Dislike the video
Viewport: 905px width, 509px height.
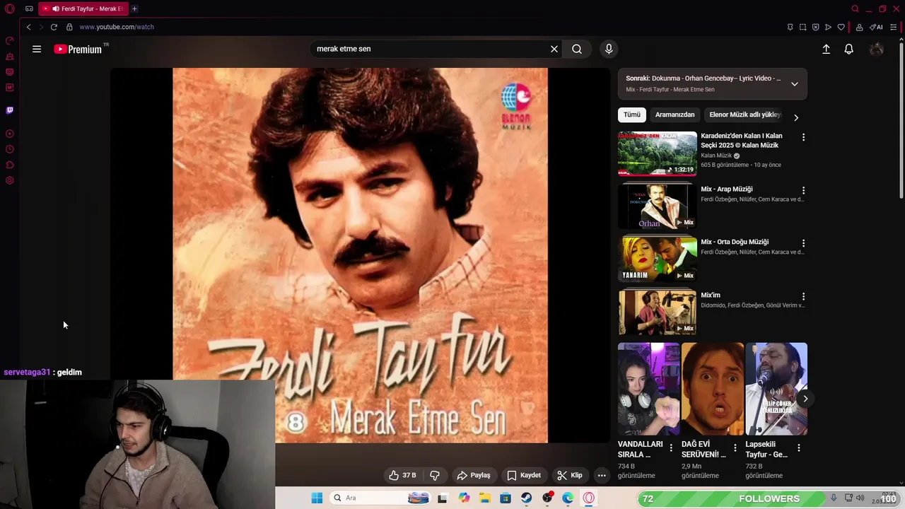pyautogui.click(x=435, y=475)
